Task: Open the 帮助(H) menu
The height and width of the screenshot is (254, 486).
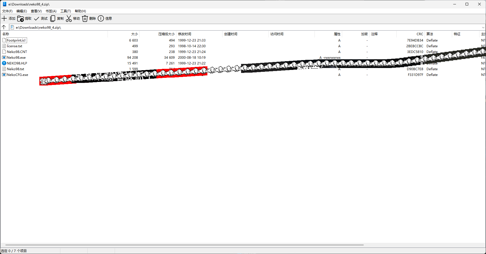Action: (80, 11)
